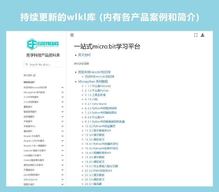
Task: Expand the 小小发明家套件 sidebar chevron
Action: 62,102
